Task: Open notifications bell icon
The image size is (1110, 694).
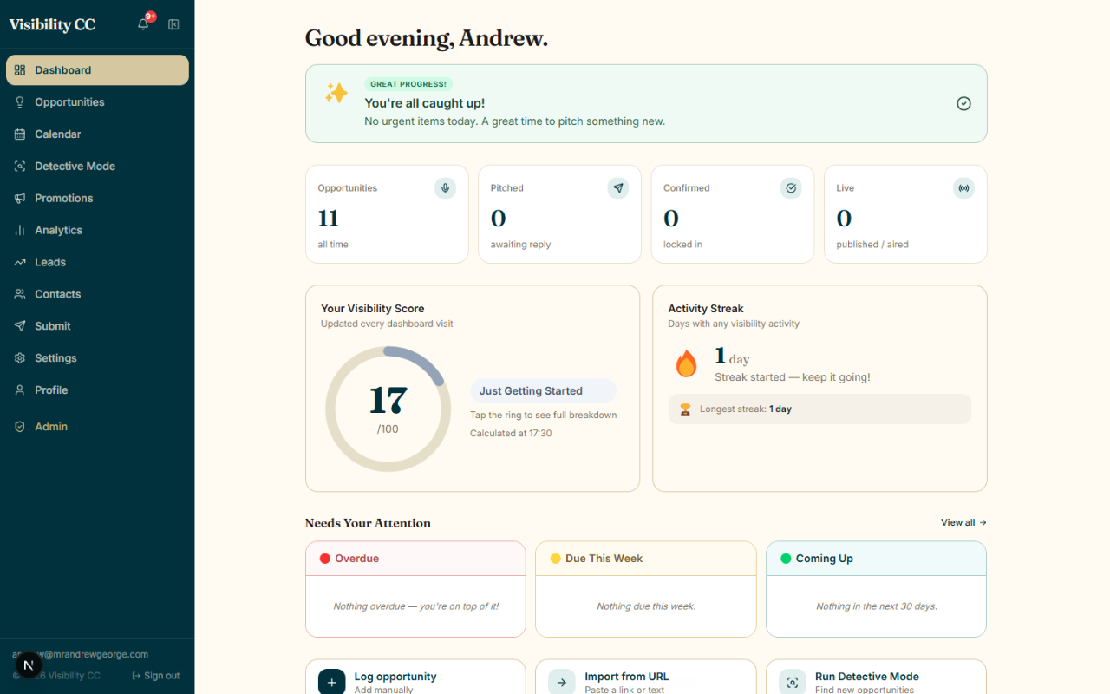Action: (x=143, y=24)
